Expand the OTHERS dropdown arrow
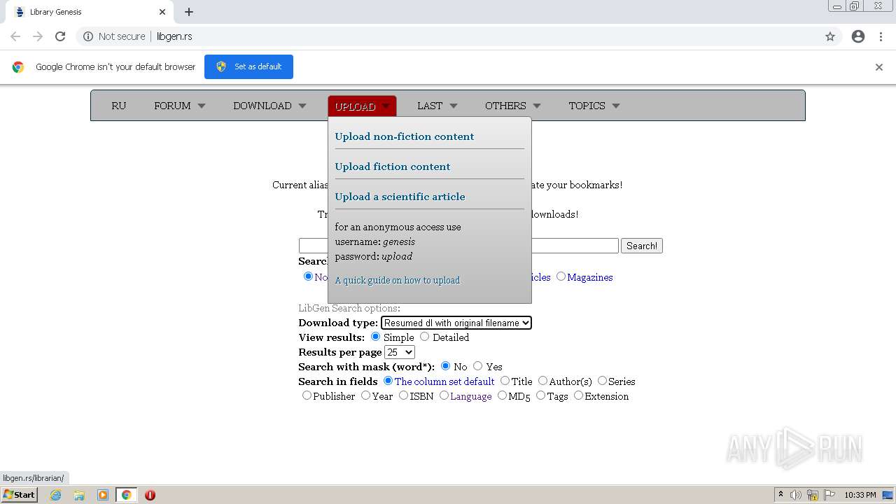 [x=537, y=106]
